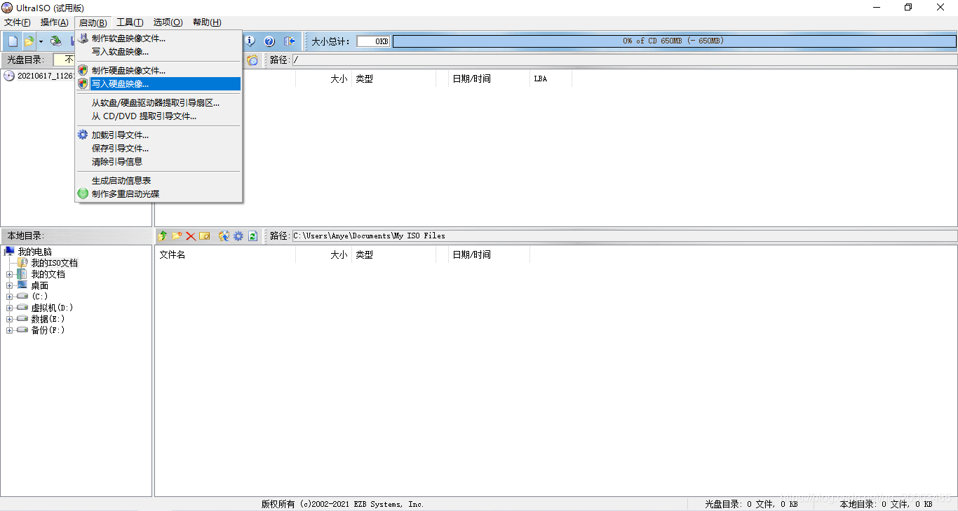Viewport: 958px width, 511px height.
Task: Choose 写入硬盘映像... from the menu
Action: (x=158, y=83)
